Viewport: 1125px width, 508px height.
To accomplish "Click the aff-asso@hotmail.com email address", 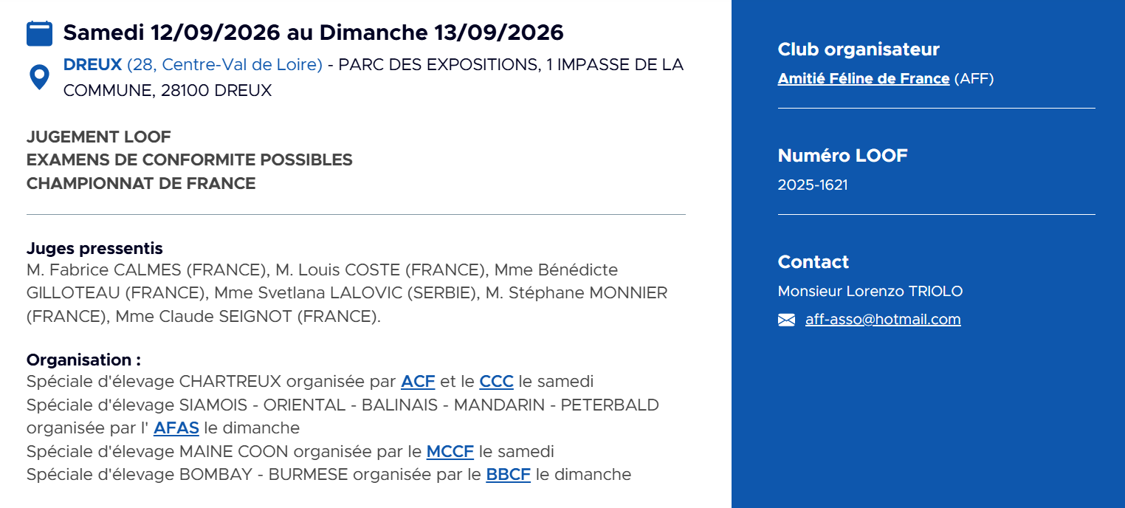I will coord(883,320).
